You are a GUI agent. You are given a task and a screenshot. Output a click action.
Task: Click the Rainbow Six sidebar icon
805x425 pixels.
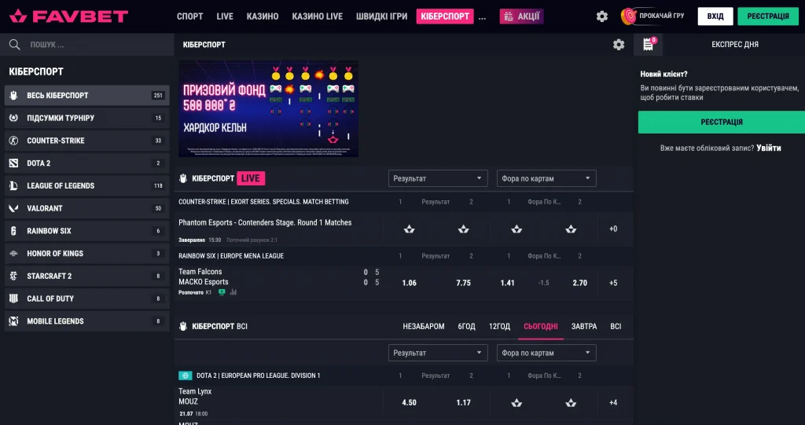[14, 231]
